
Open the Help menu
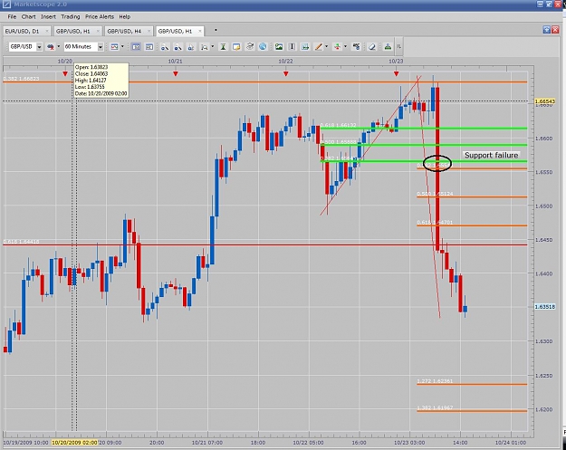(125, 16)
